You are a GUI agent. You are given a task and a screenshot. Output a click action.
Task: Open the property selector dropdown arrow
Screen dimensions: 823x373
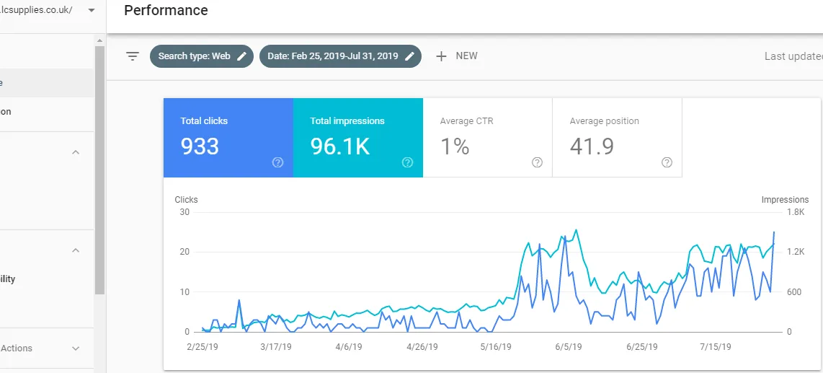pyautogui.click(x=92, y=11)
